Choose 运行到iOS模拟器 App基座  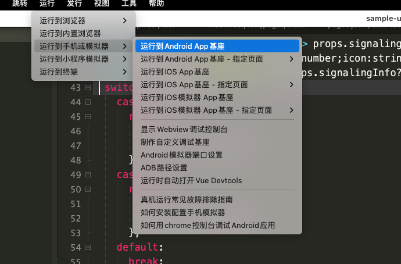click(217, 97)
